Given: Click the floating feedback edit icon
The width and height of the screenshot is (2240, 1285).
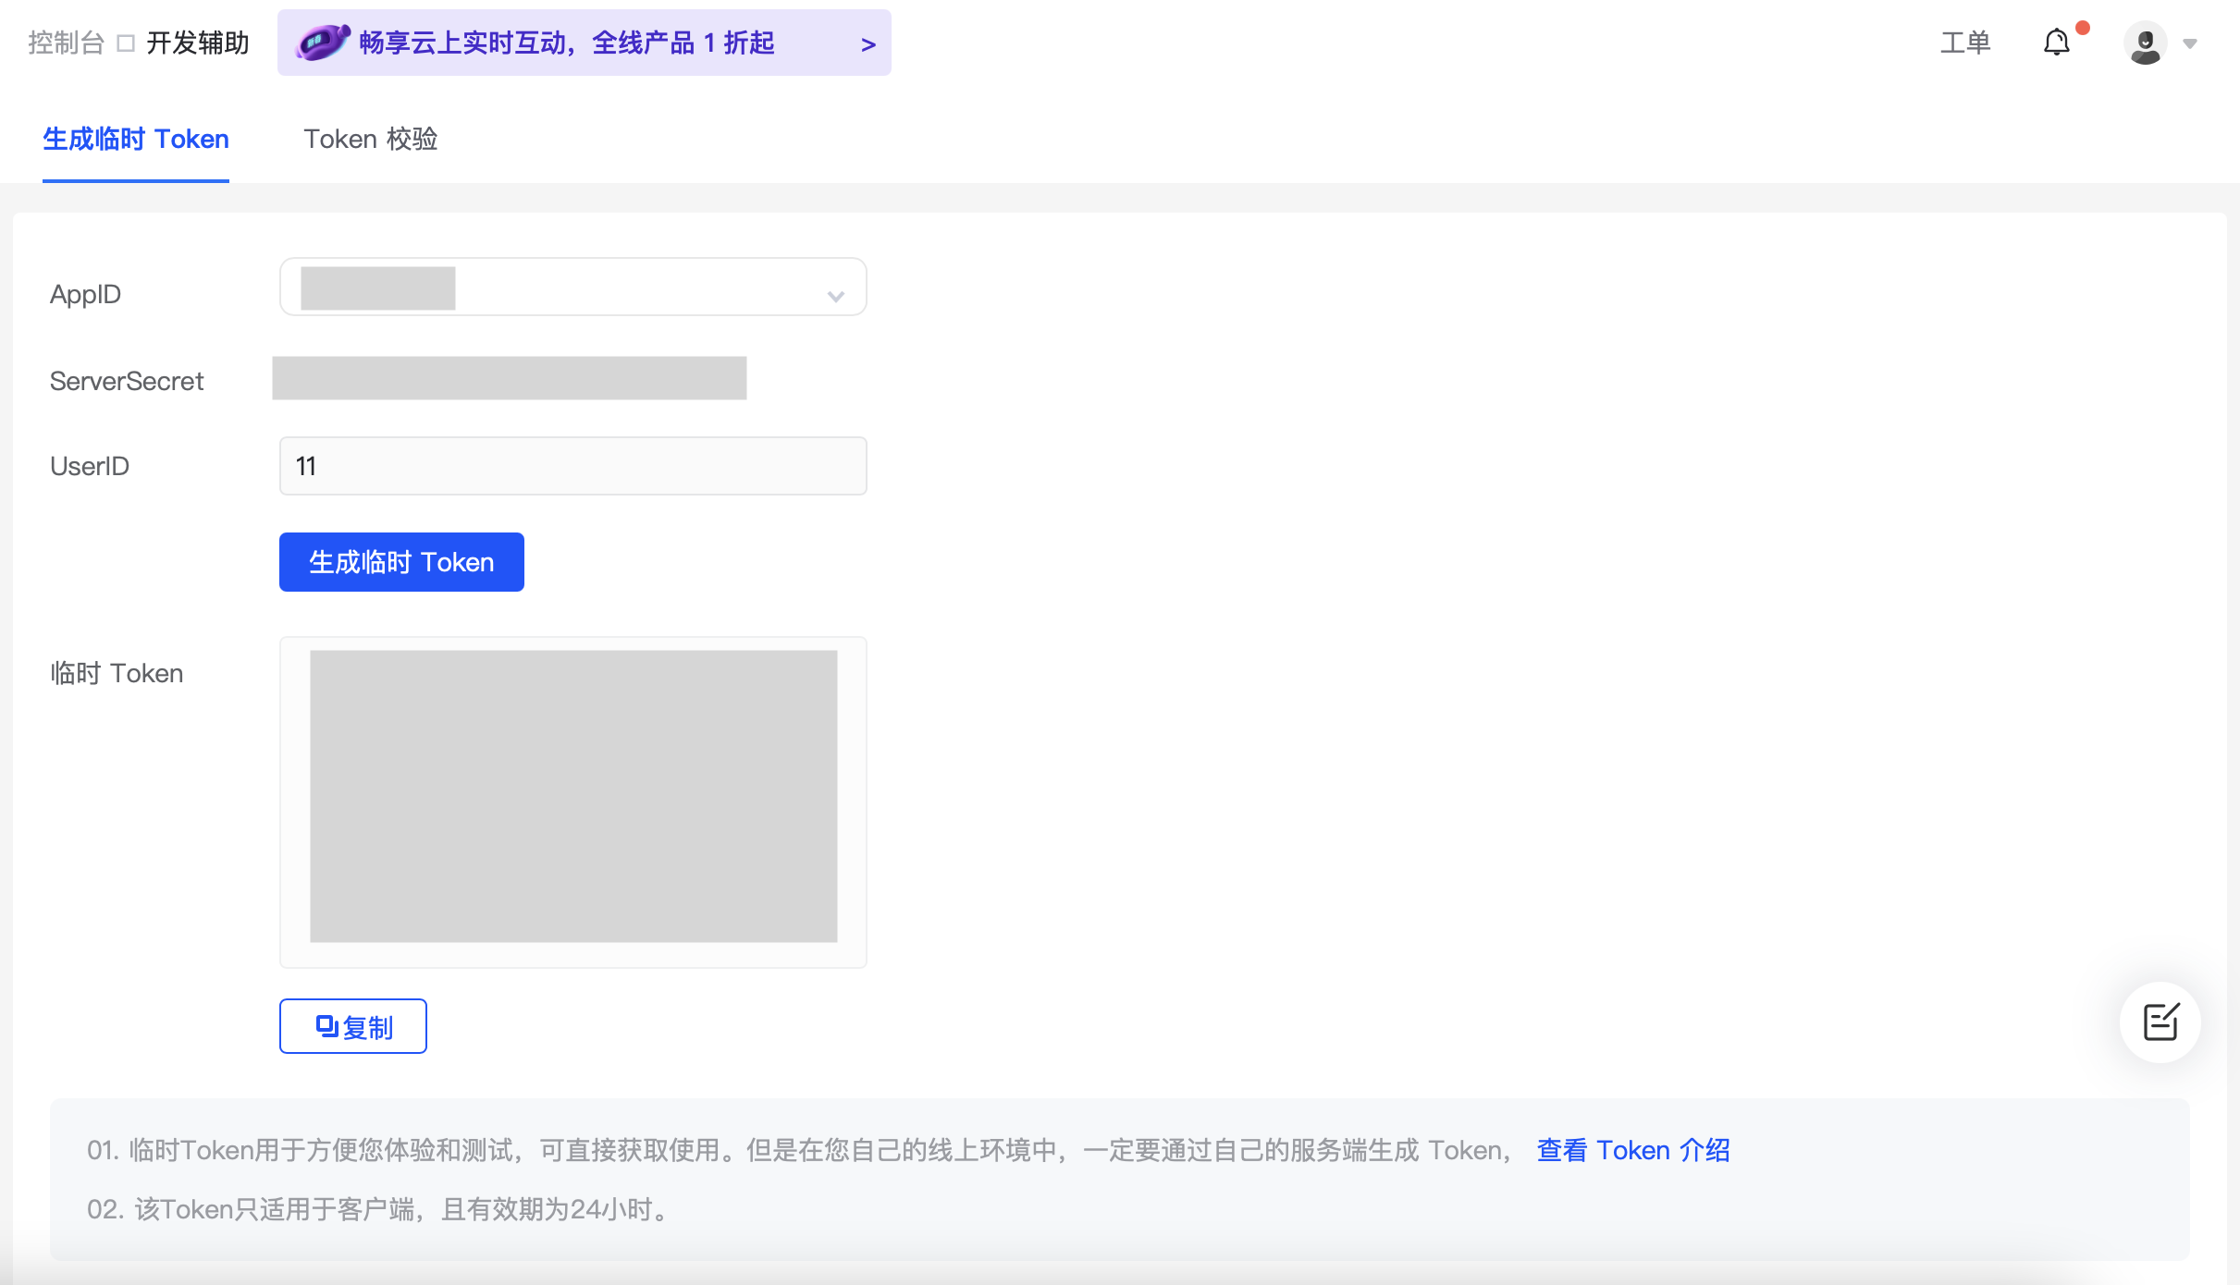Looking at the screenshot, I should [x=2160, y=1022].
